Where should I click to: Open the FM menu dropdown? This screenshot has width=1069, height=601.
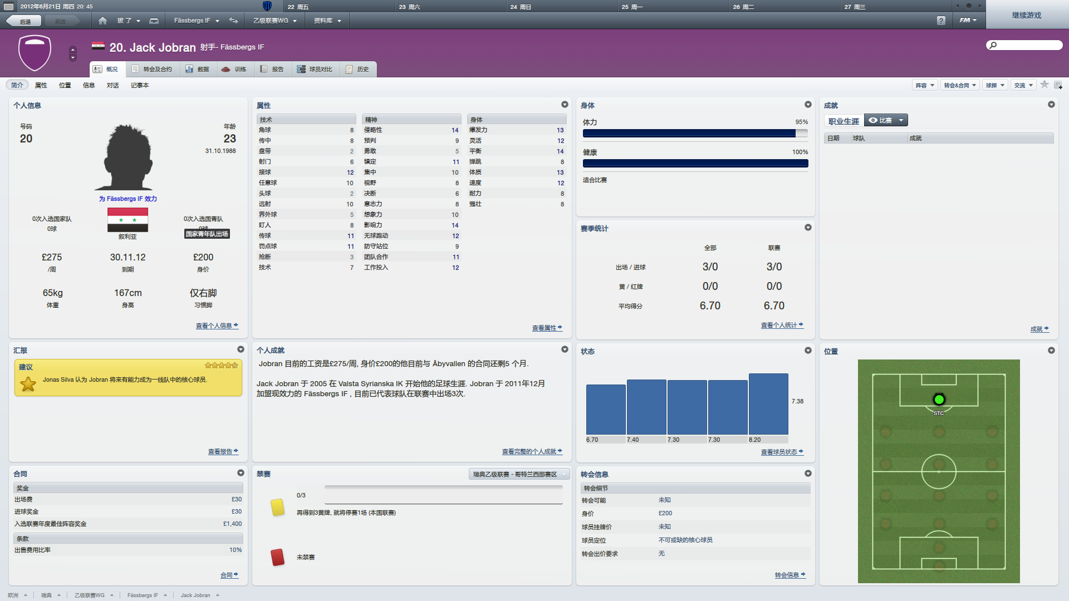[x=968, y=21]
